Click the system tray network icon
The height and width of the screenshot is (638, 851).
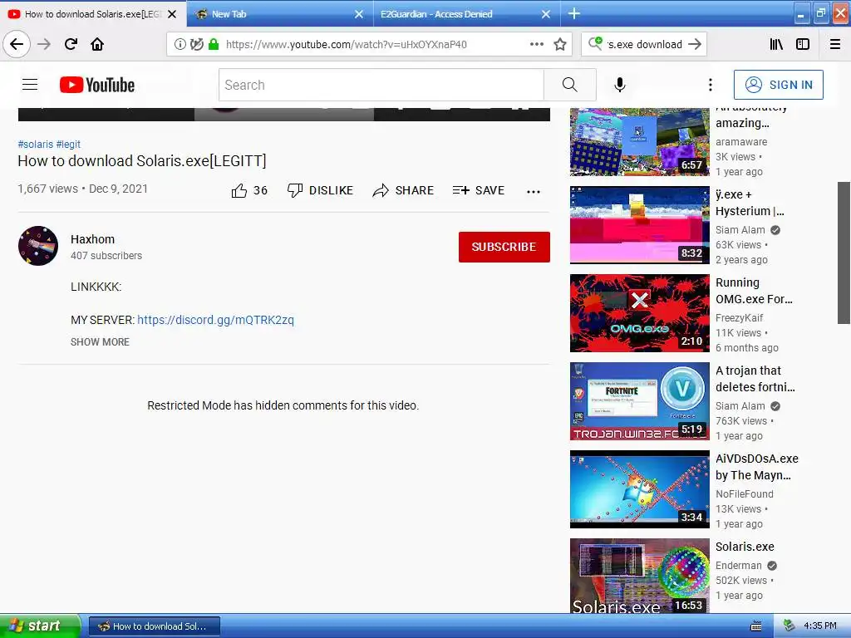click(x=790, y=626)
